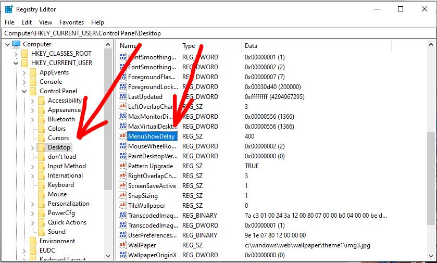
Task: Open the Favorites menu
Action: tap(72, 22)
